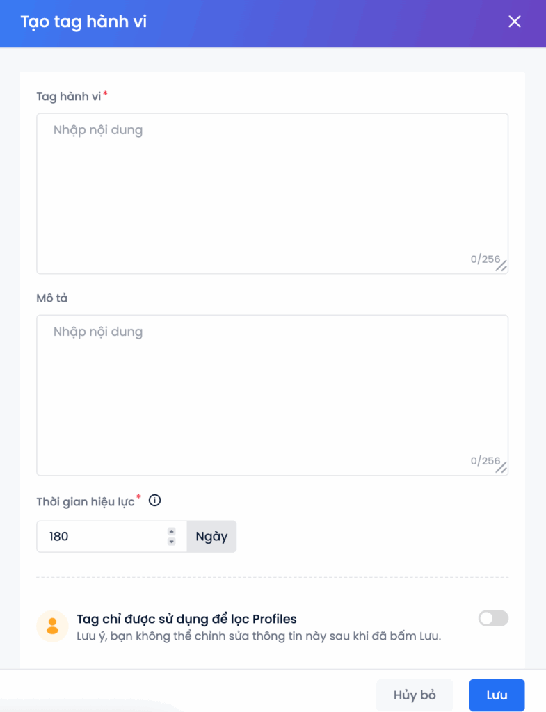546x712 pixels.
Task: Click the Tạo tag hành vi header title
Action: (83, 22)
